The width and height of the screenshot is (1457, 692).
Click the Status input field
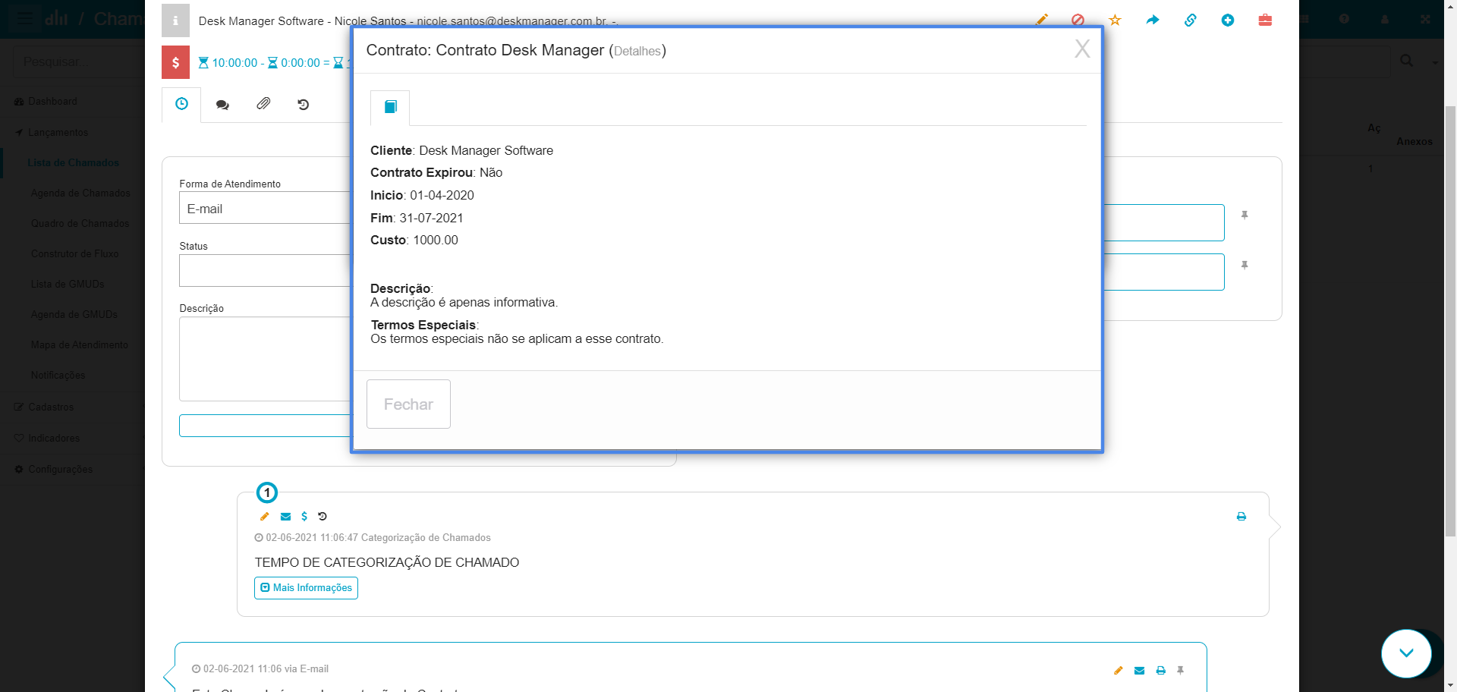coord(265,270)
